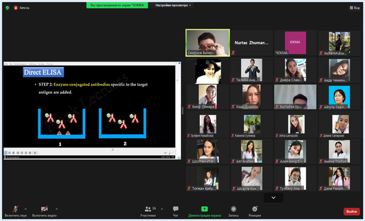The height and width of the screenshot is (221, 365).
Task: Show next page of participants with down chevron
Action: click(x=274, y=198)
